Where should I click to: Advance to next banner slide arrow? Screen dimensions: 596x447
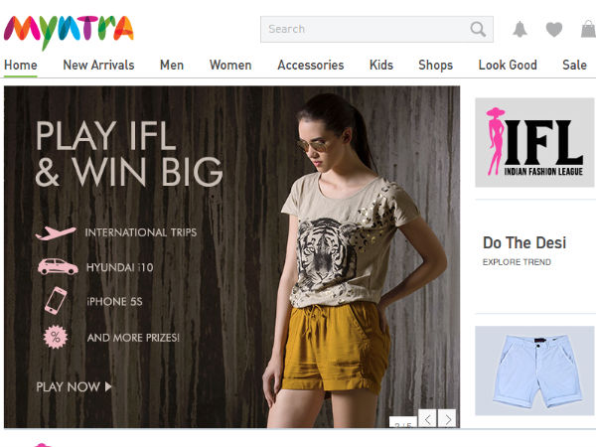click(x=447, y=418)
